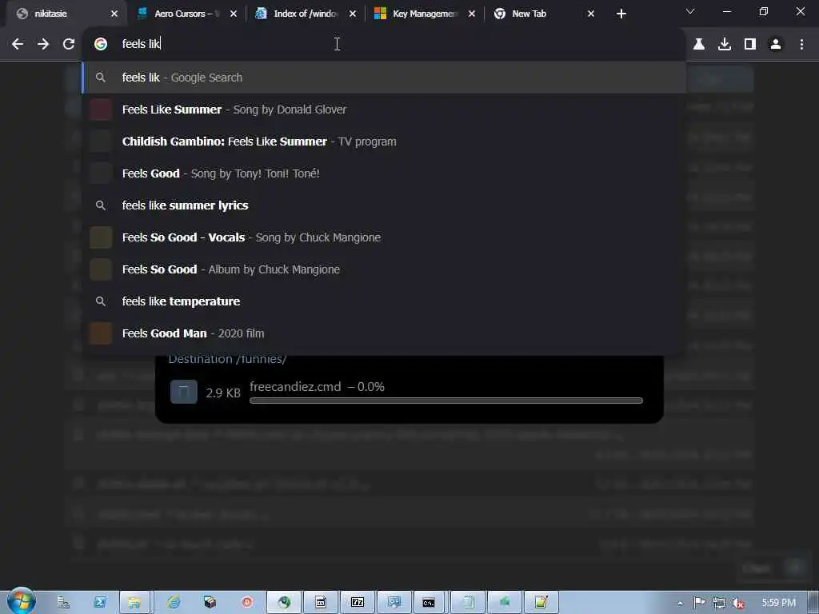Pick Feels So Good album suggestion
This screenshot has height=614, width=819.
384,269
